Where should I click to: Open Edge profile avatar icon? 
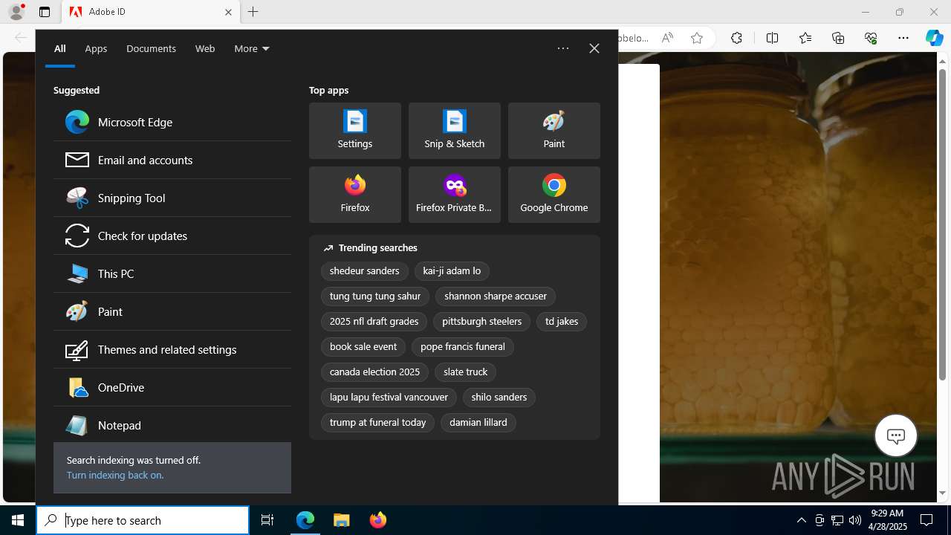tap(16, 12)
